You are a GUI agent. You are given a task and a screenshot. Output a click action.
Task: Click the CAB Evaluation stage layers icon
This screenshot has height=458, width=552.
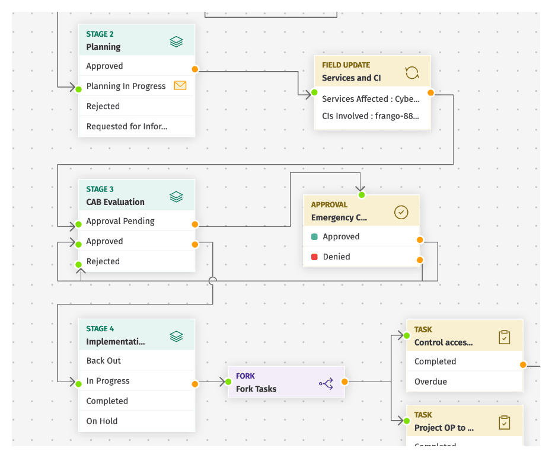tap(176, 197)
